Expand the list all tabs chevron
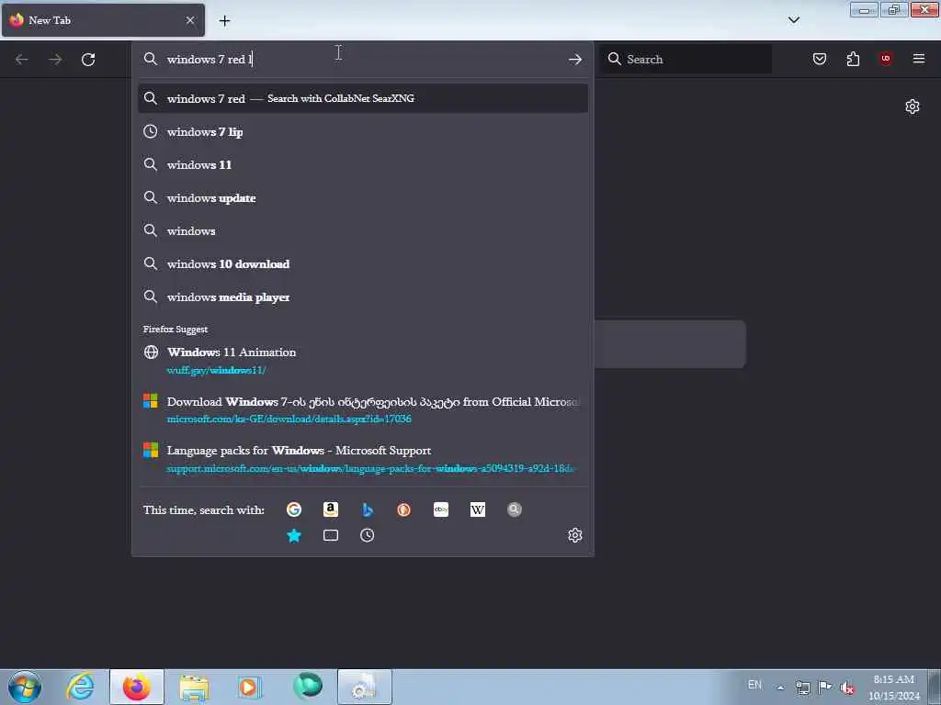Viewport: 941px width, 705px height. point(794,20)
